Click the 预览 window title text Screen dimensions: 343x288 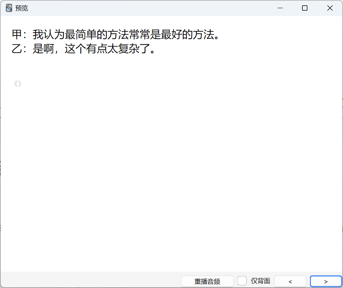22,8
